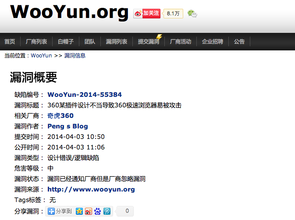Open 企业招聘 navigation item
295x220 pixels.
[x=213, y=42]
